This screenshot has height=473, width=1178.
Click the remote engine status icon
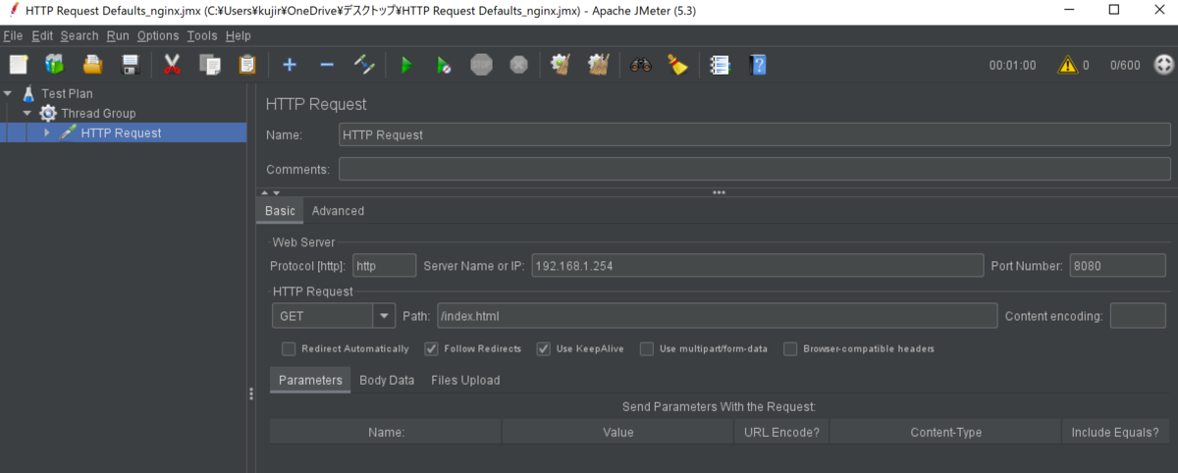(x=1164, y=65)
